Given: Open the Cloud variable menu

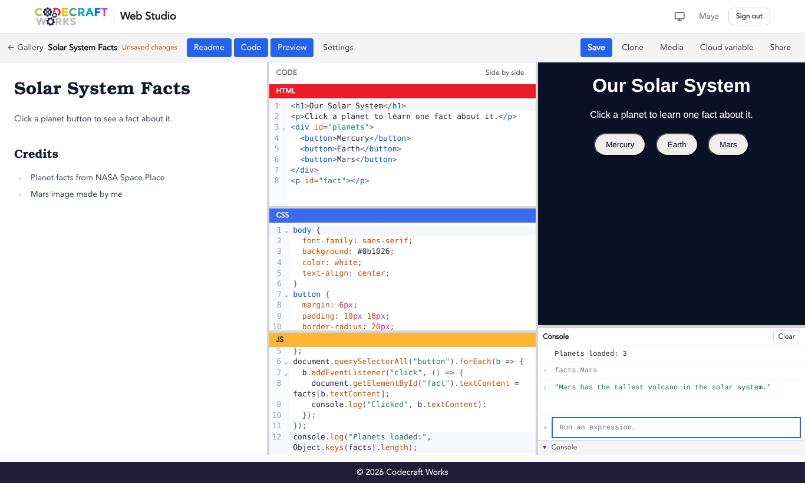Looking at the screenshot, I should click(x=727, y=48).
